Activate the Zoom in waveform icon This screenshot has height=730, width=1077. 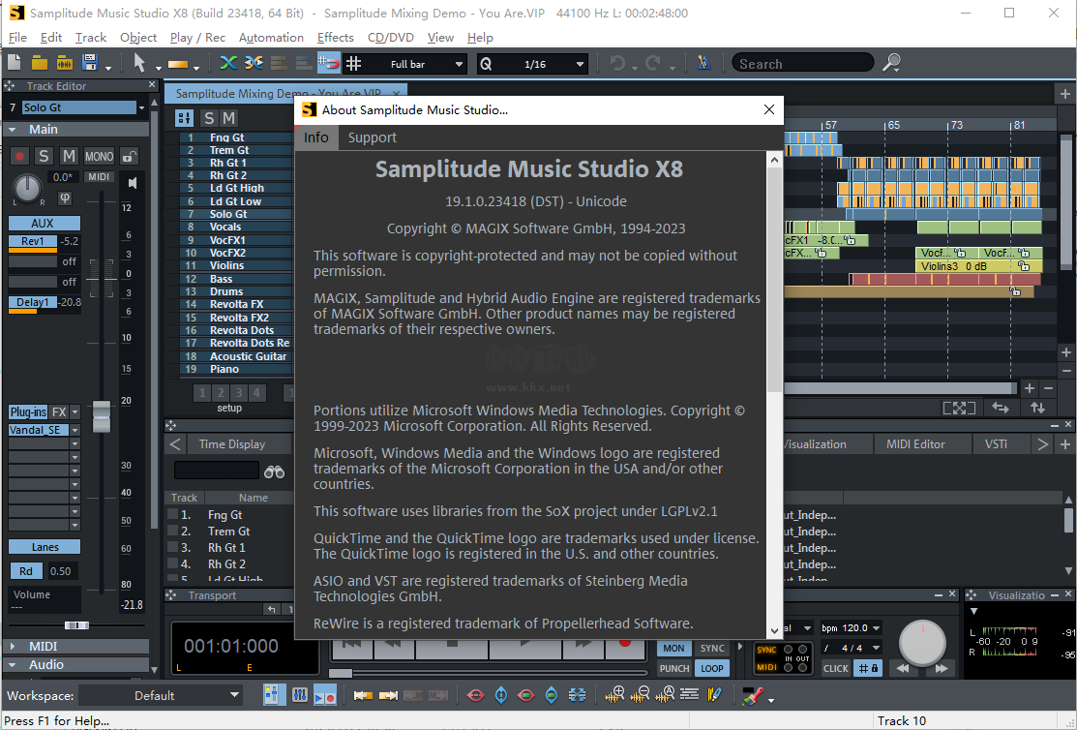click(x=614, y=695)
